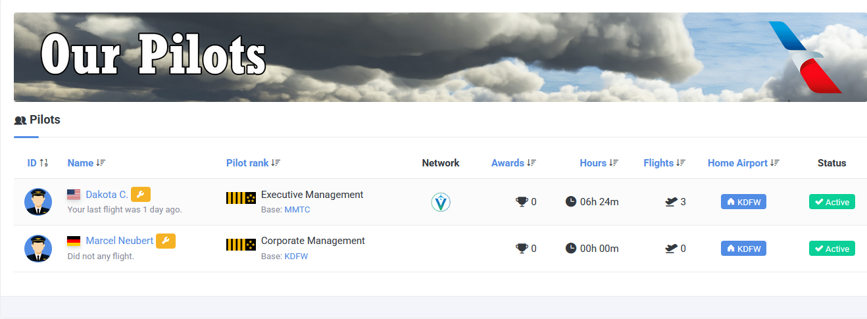The image size is (867, 319).
Task: Sort pilots by Flights column
Action: pyautogui.click(x=664, y=163)
